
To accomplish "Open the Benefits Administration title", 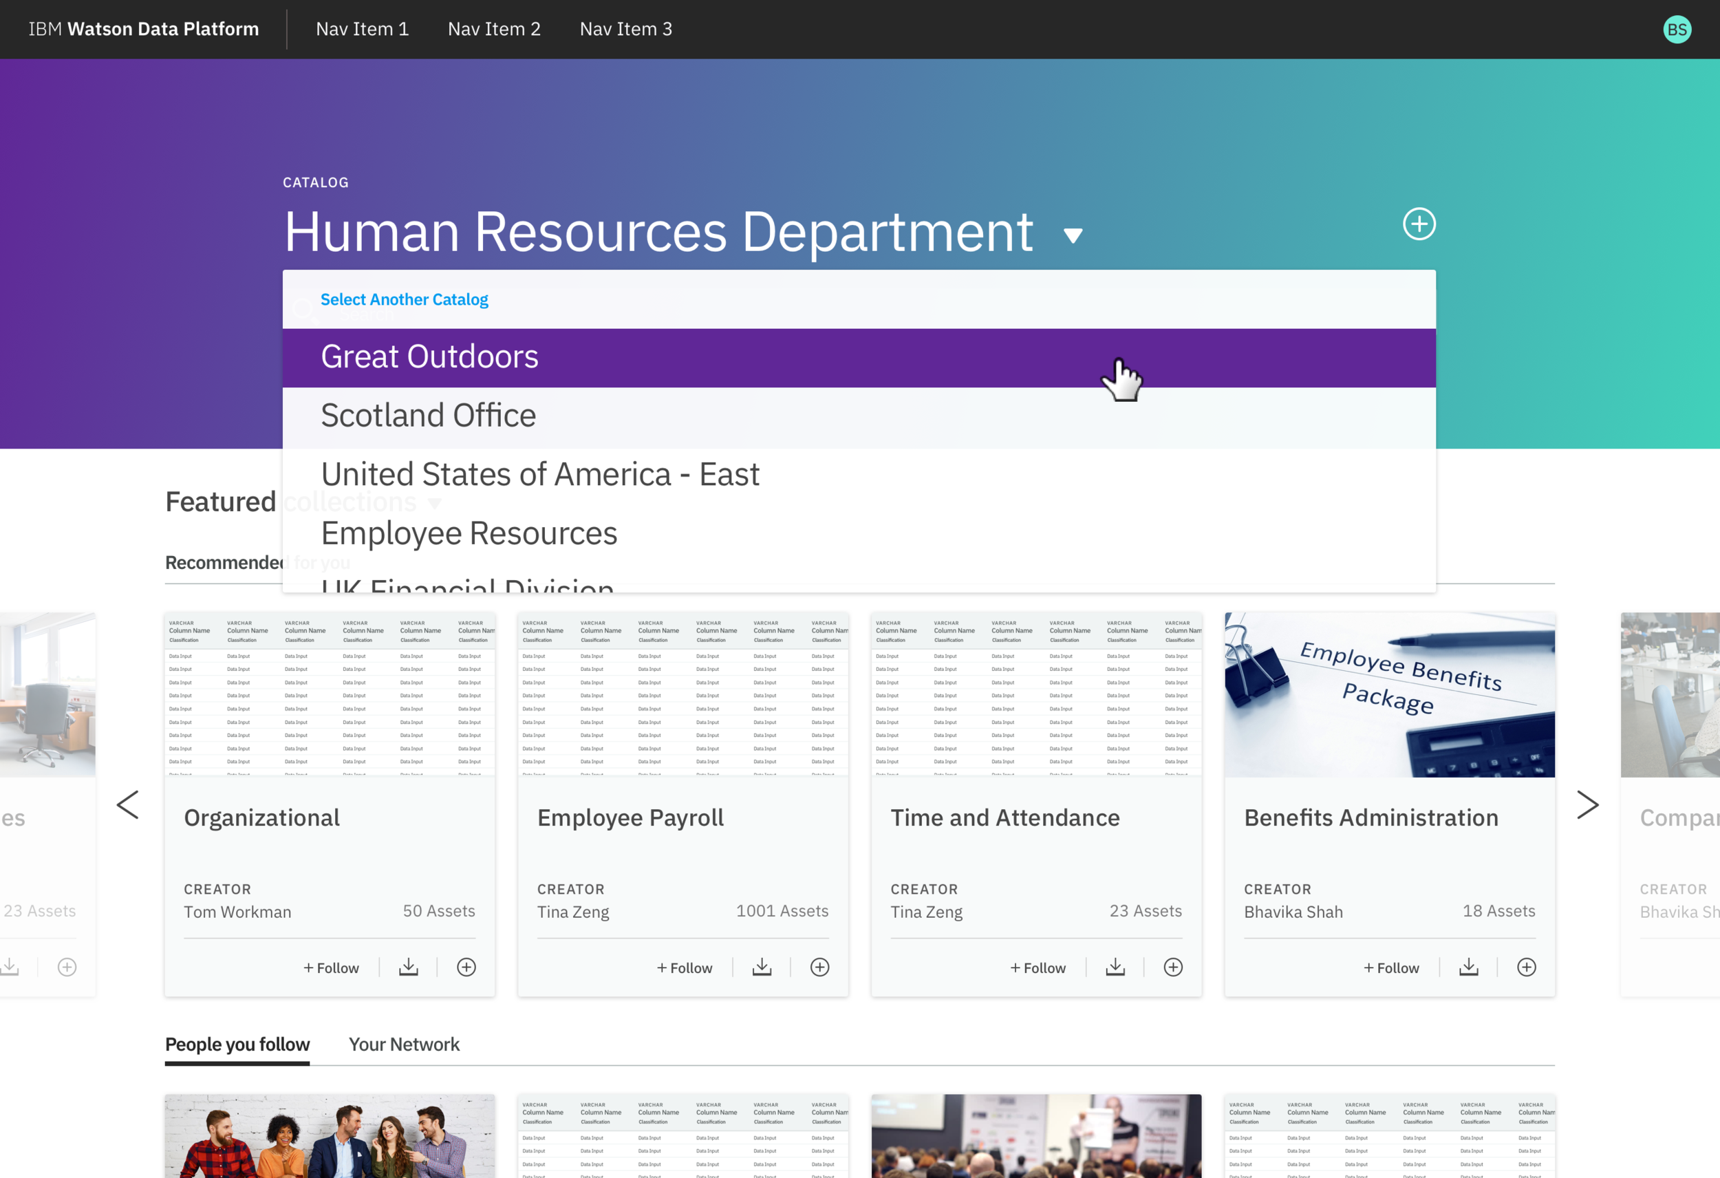I will (x=1370, y=817).
